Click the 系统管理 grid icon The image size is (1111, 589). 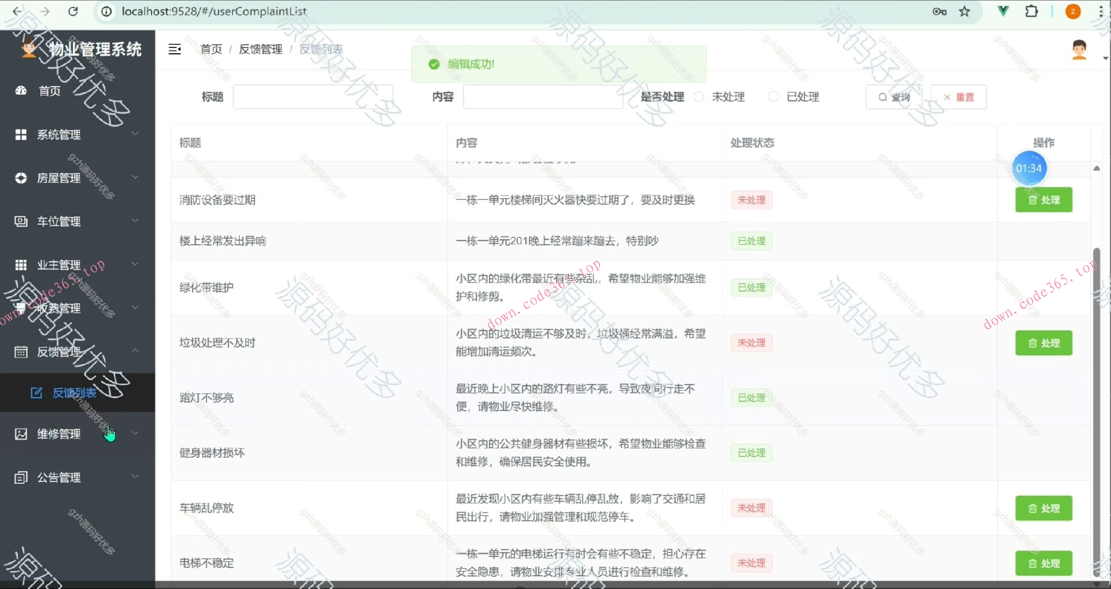click(x=21, y=134)
